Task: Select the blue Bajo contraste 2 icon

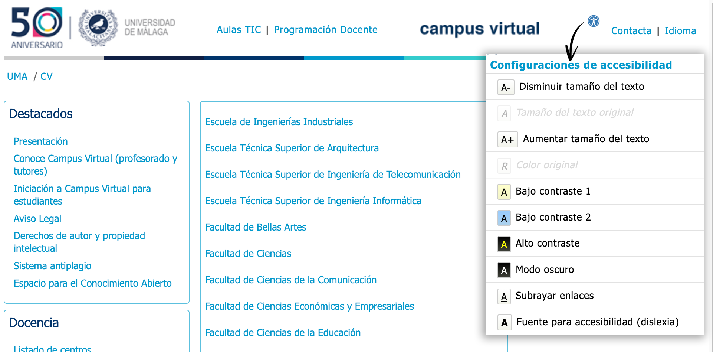Action: click(504, 218)
